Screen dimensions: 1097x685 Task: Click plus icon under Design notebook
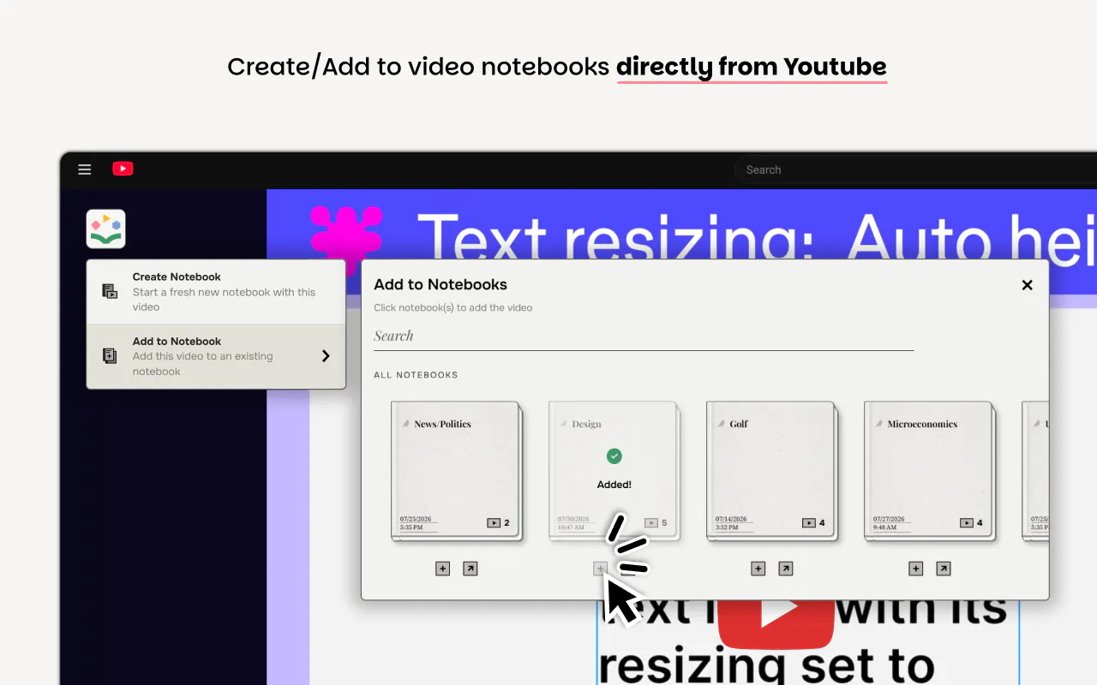[600, 569]
